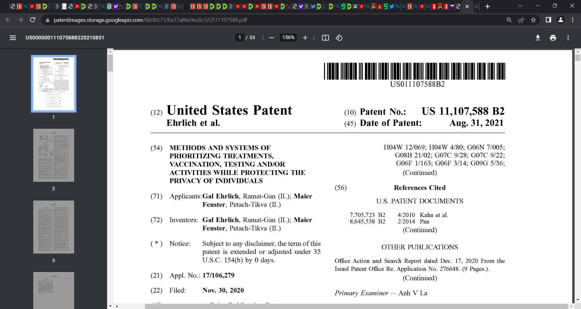Screen dimensions: 581x309
Task: Click the document scrollbar down arrow
Action: (x=578, y=300)
